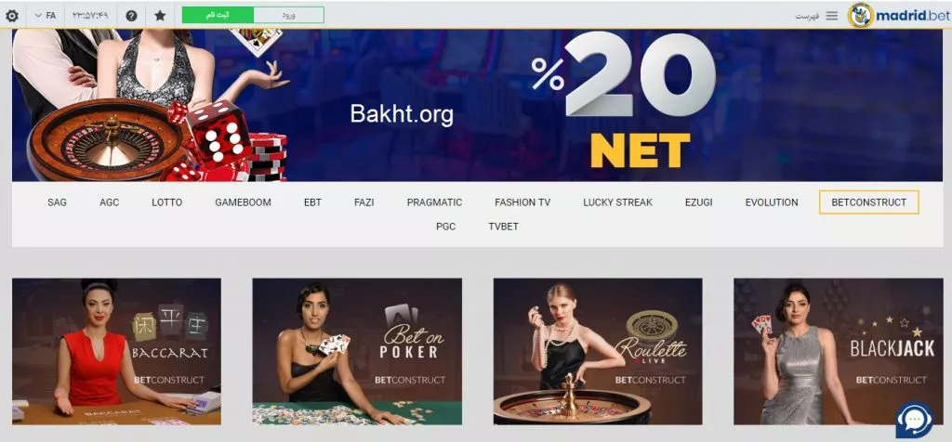Launch the Blackjack game thumbnail
The width and height of the screenshot is (952, 442).
839,352
